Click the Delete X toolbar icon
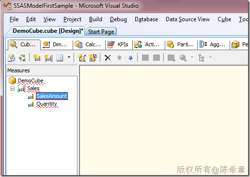250x177 pixels. pos(108,58)
